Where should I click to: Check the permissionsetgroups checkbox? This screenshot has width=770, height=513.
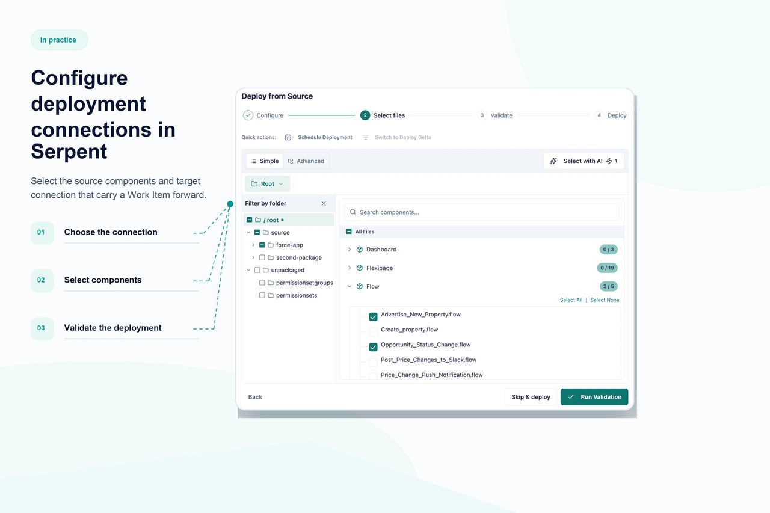tap(262, 283)
